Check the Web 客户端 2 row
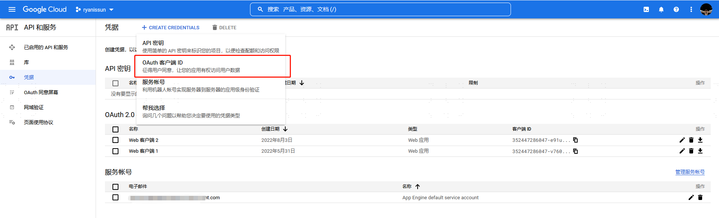Image resolution: width=719 pixels, height=218 pixels. [115, 140]
